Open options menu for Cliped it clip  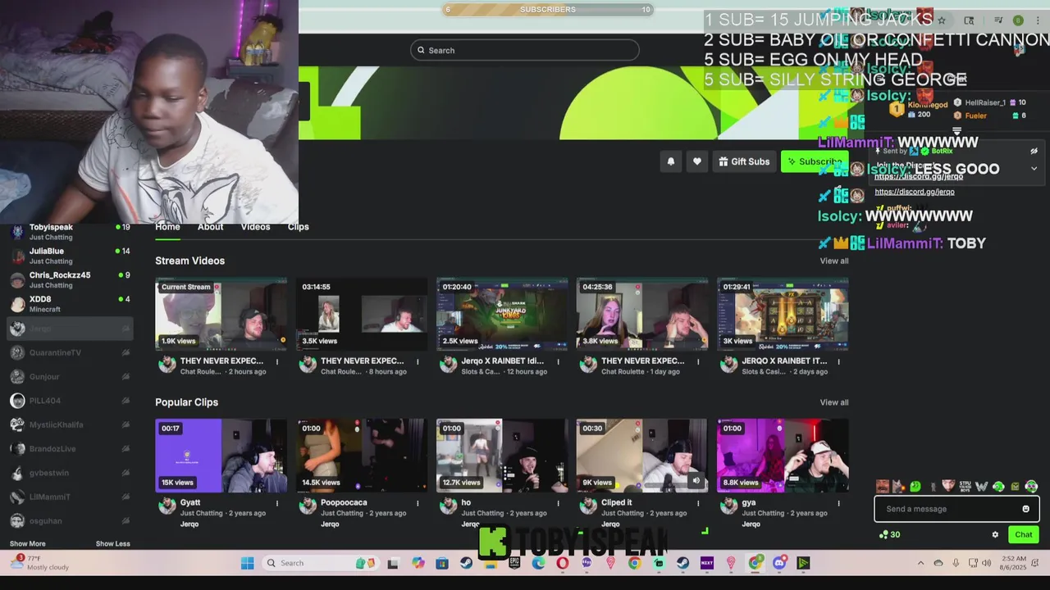pos(698,503)
